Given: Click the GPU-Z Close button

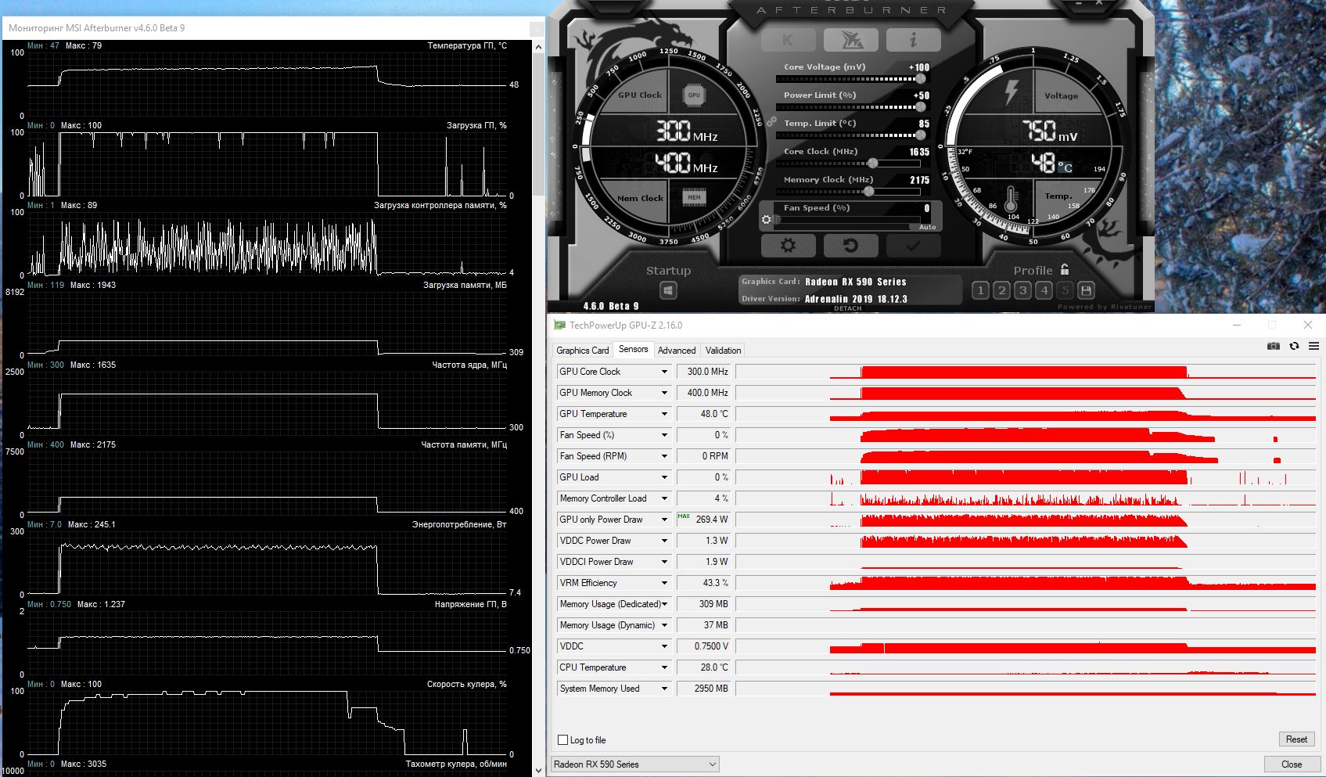Looking at the screenshot, I should (x=1292, y=764).
